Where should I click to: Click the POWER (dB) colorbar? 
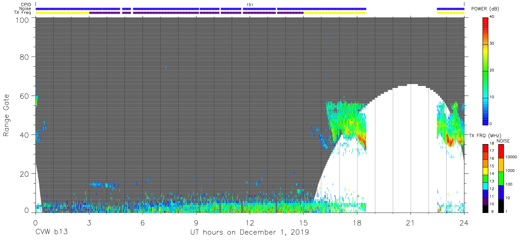[486, 71]
